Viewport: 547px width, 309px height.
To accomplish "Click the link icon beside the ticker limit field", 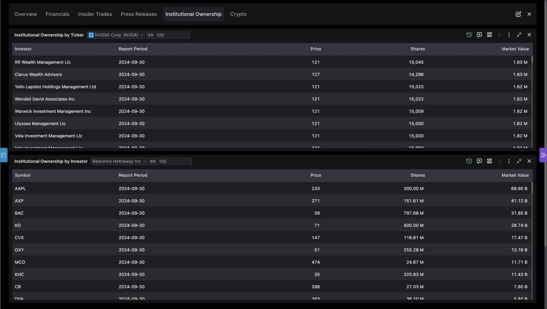I will coord(151,35).
